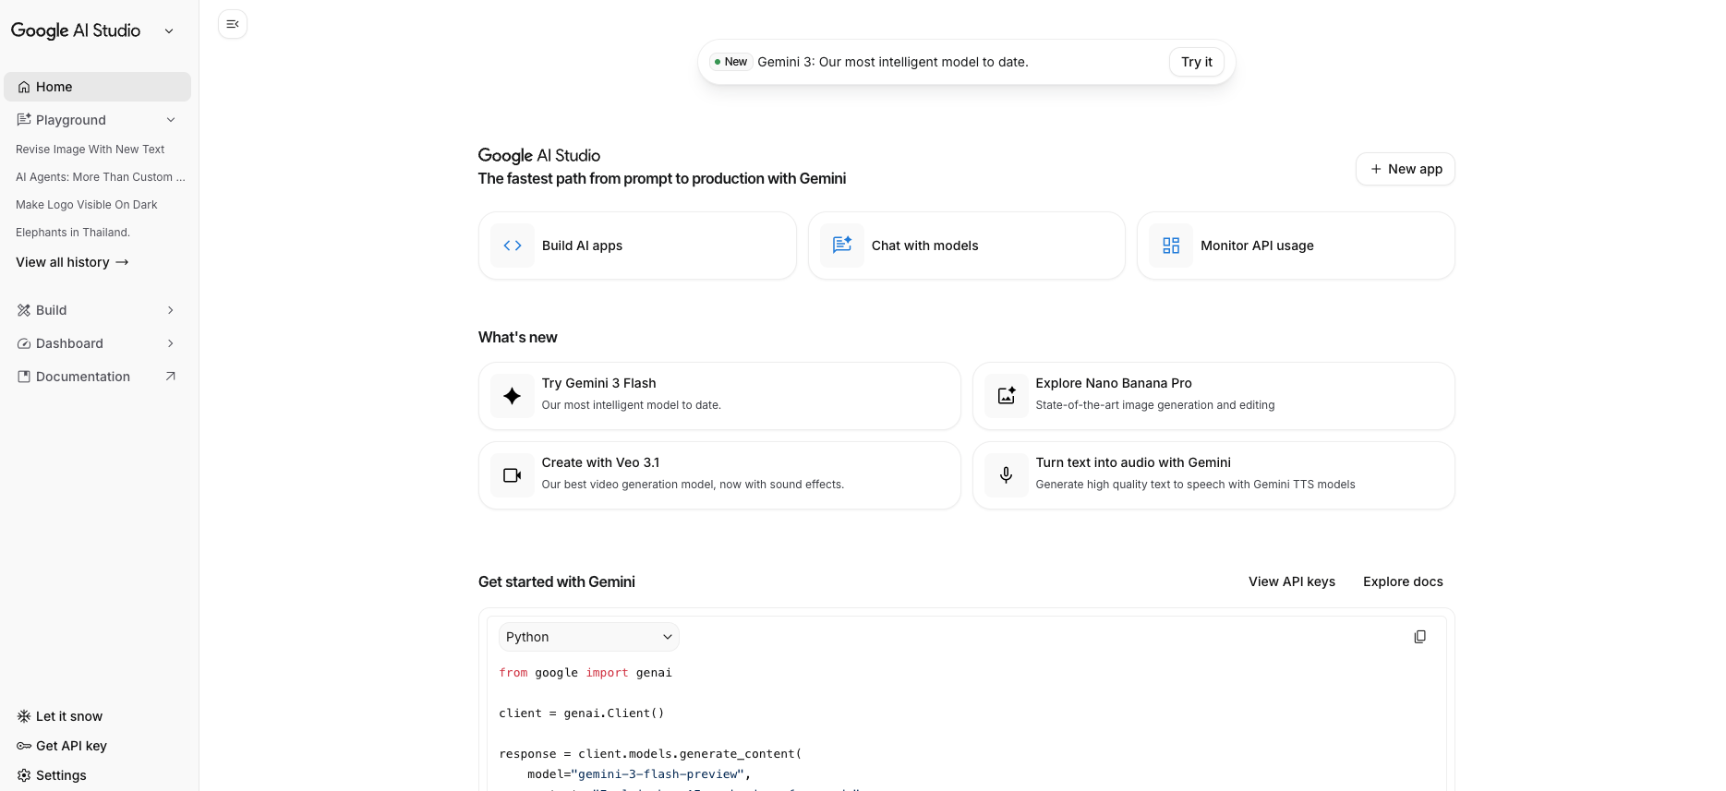Expand the Build section chevron

pyautogui.click(x=171, y=310)
